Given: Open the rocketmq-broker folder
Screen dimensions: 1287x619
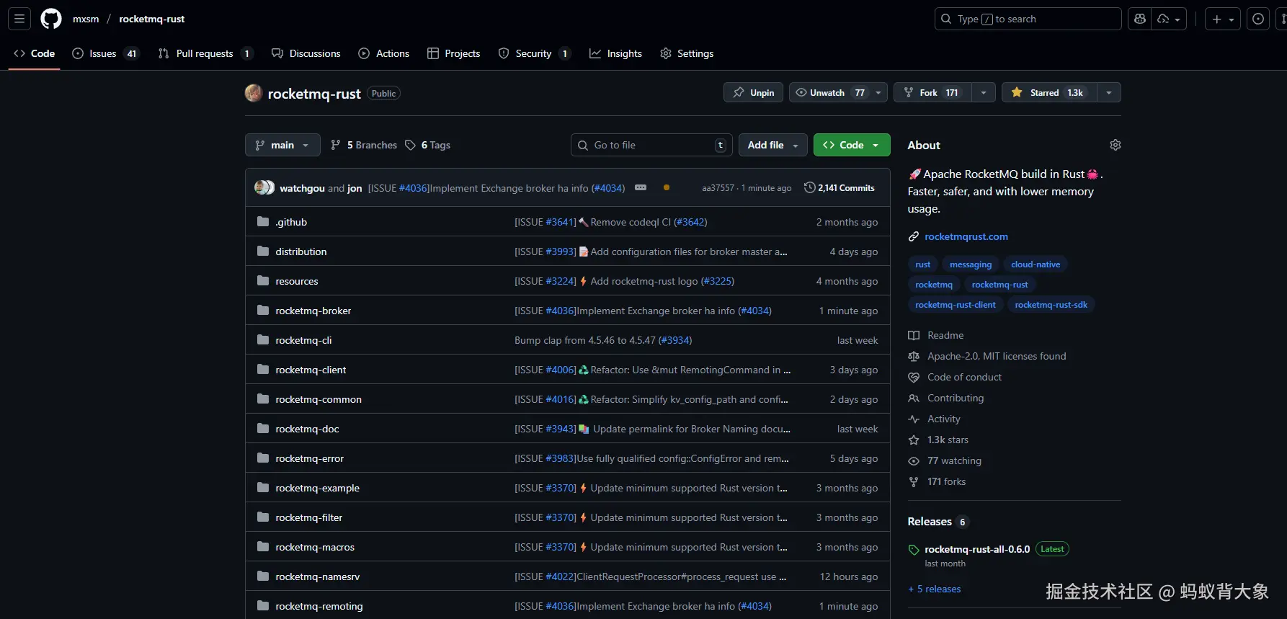Looking at the screenshot, I should tap(313, 311).
